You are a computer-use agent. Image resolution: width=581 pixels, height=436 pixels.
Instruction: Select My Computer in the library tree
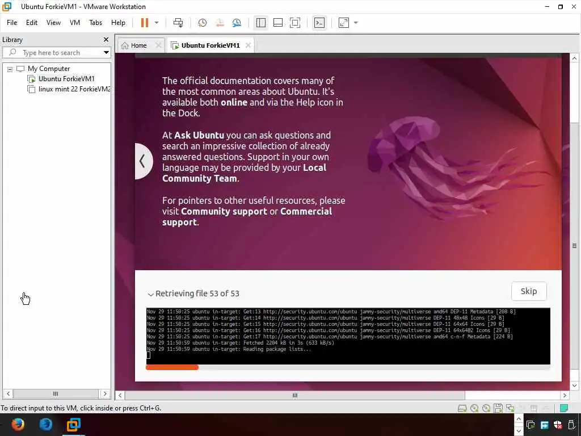coord(49,69)
